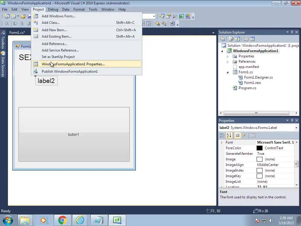Open Google Chrome from the taskbar

[62, 220]
